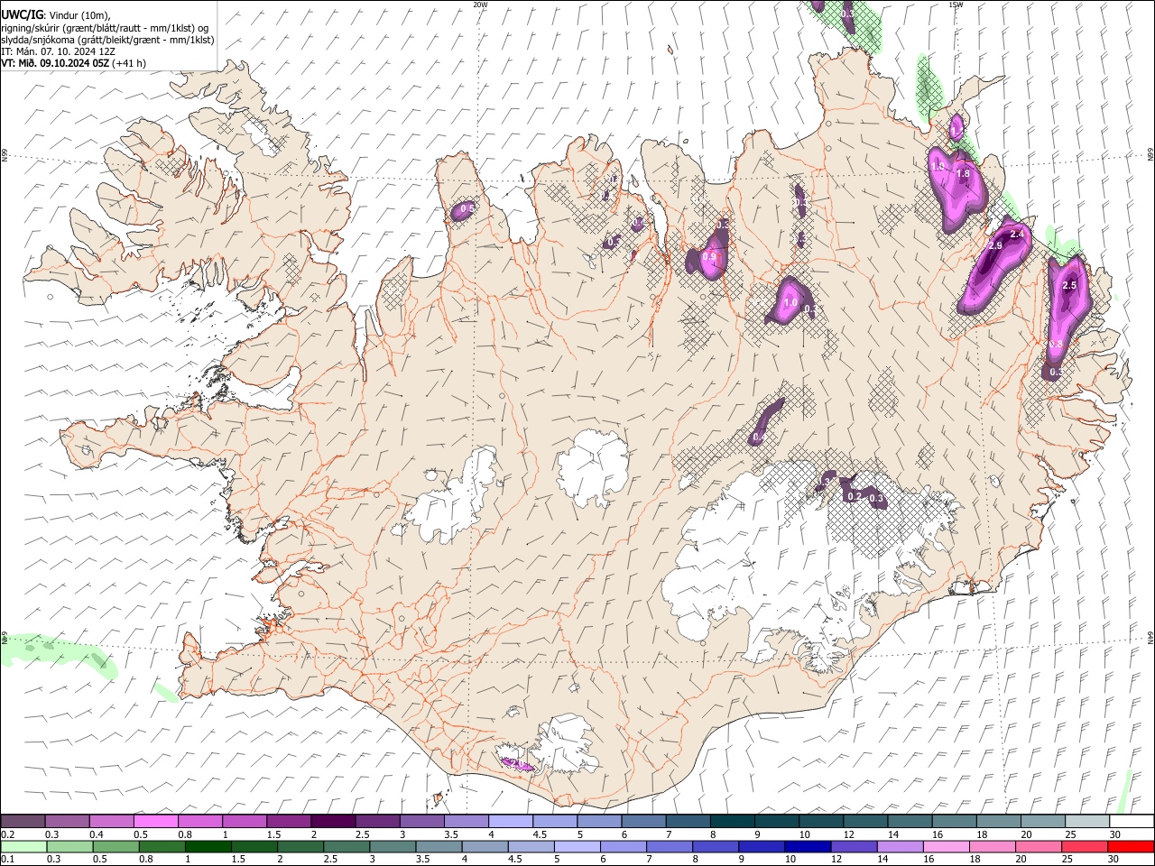Select upper legend bright pink swatch at 0.5
This screenshot has height=866, width=1155.
tap(155, 822)
